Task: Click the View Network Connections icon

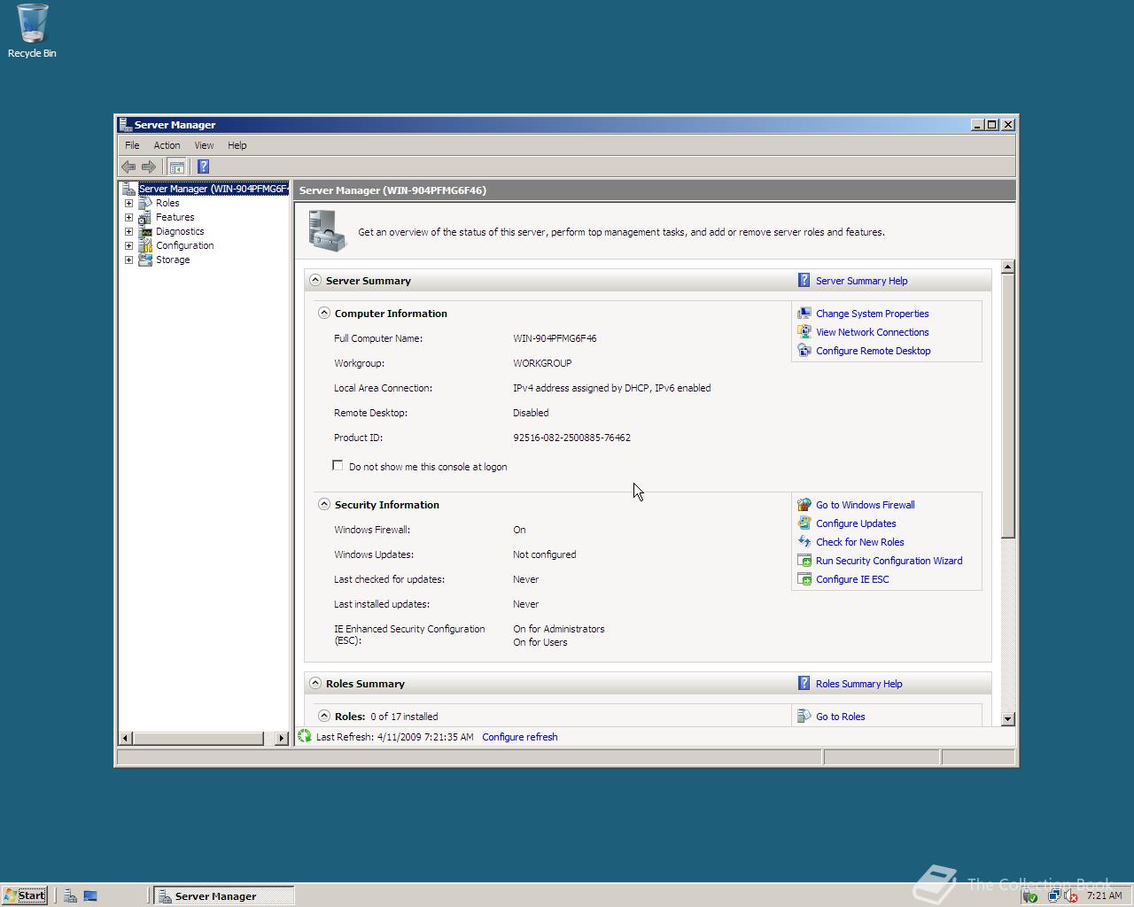Action: 804,332
